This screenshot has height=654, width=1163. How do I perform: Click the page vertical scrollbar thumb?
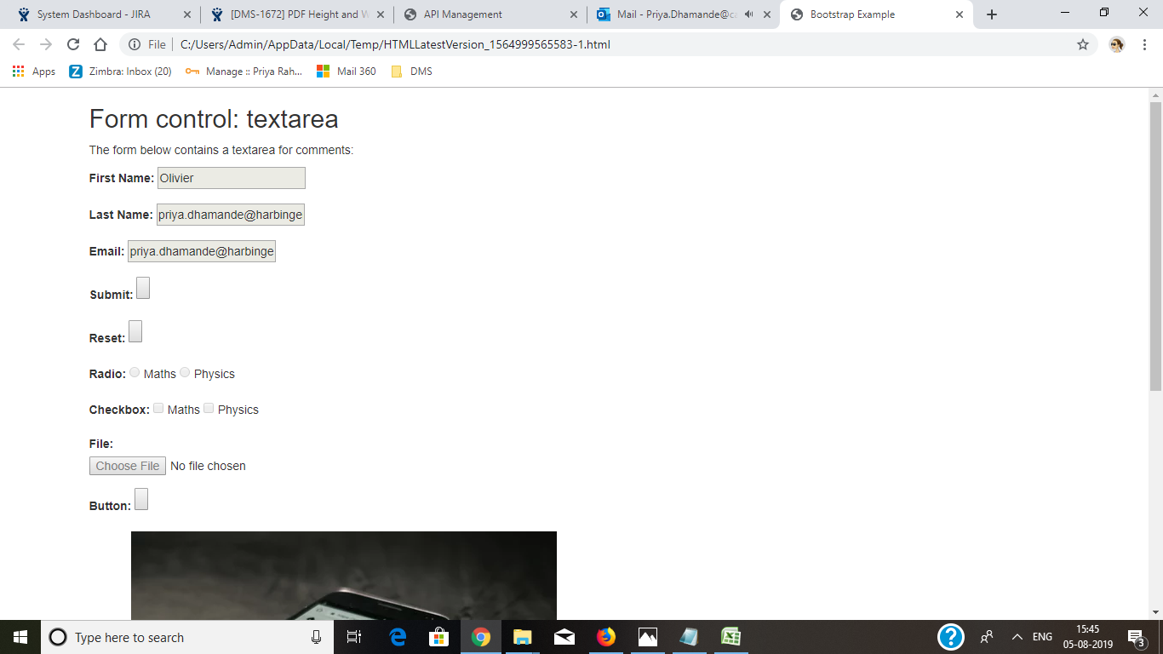pos(1155,245)
